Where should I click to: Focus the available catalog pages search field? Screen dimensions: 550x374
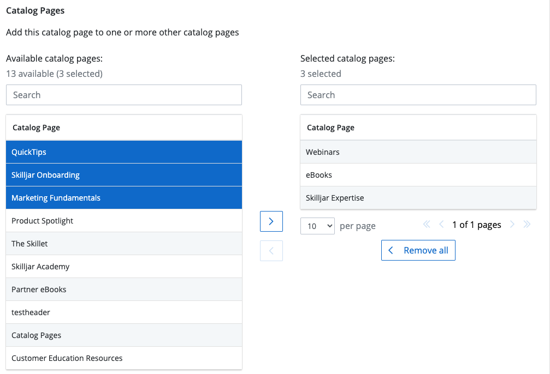124,95
